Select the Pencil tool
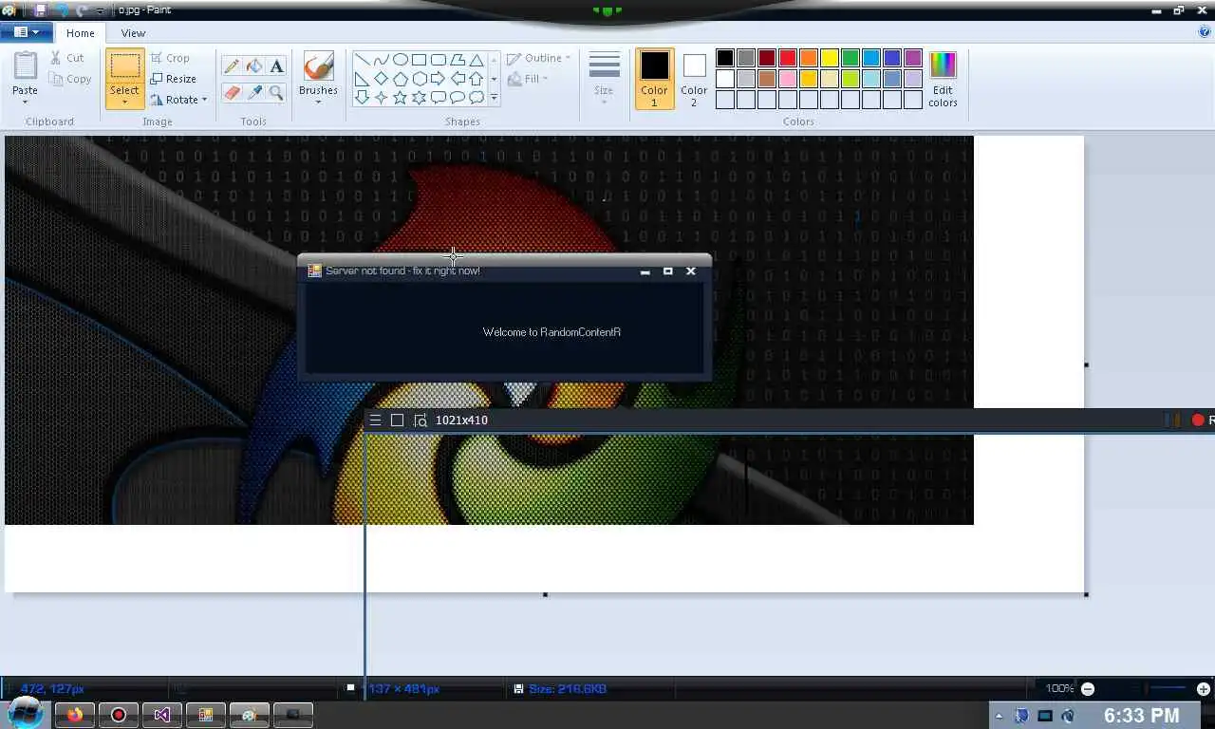1215x729 pixels. tap(231, 65)
